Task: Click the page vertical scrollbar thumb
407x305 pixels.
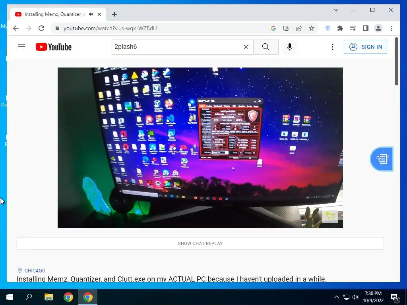Action: (396, 62)
